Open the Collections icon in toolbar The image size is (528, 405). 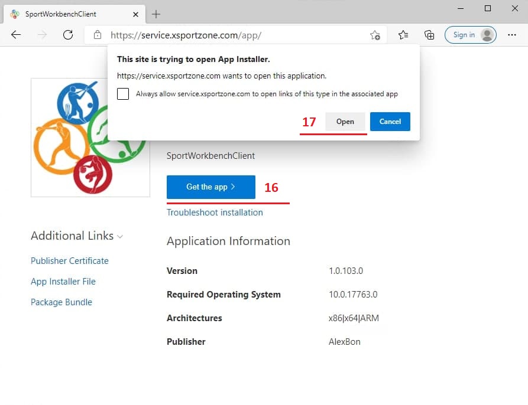(429, 35)
